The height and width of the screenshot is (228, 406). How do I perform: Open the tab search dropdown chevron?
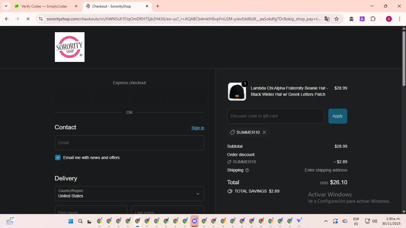6,6
